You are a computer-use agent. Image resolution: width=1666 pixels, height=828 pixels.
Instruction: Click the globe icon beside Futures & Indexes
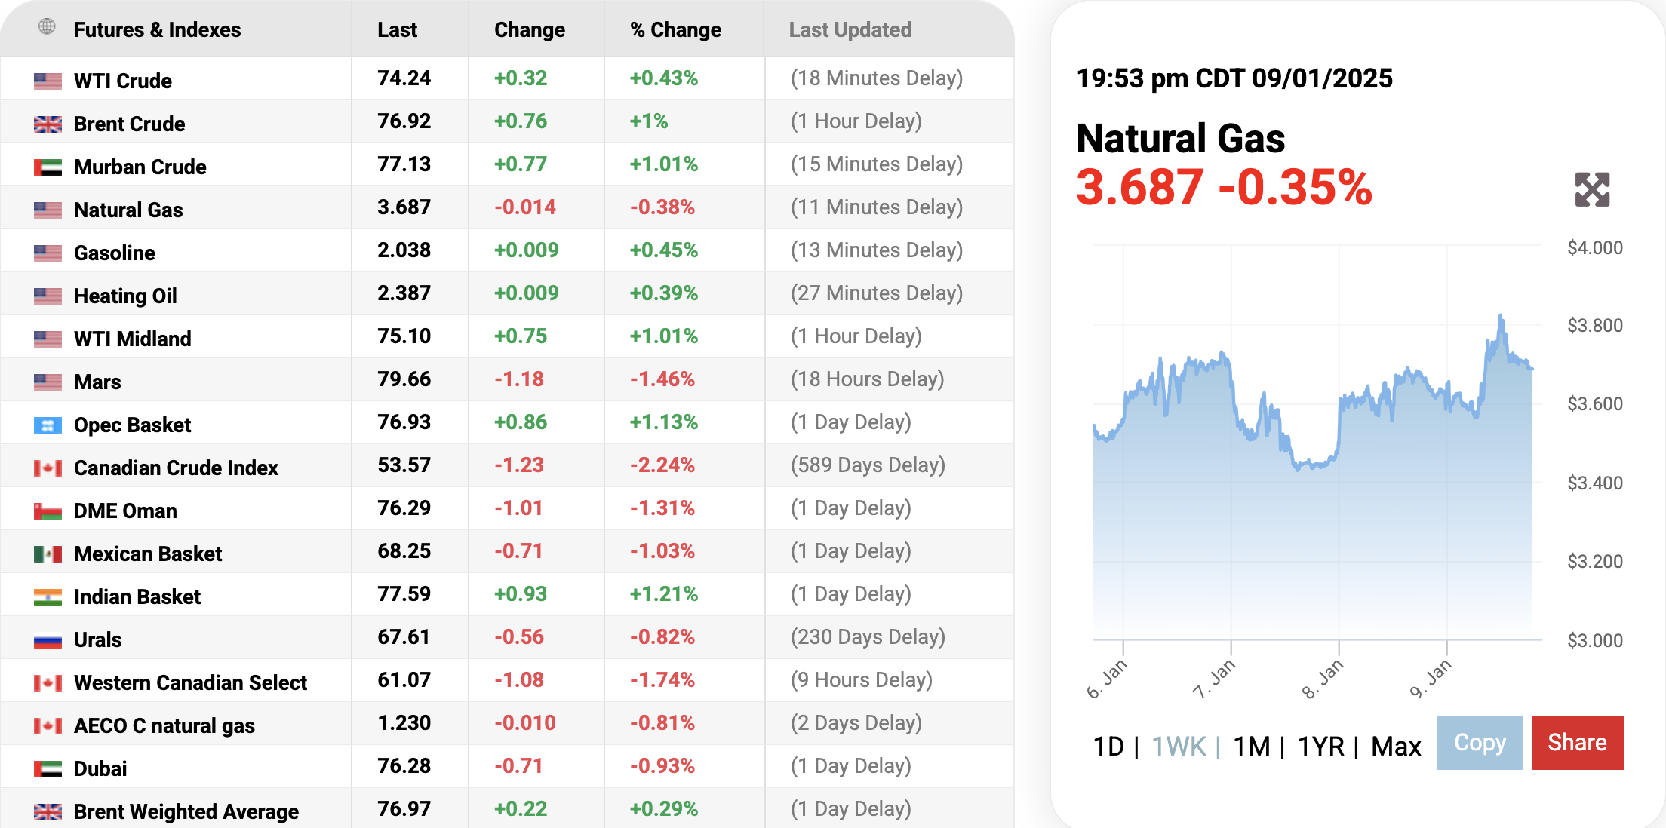pos(47,27)
